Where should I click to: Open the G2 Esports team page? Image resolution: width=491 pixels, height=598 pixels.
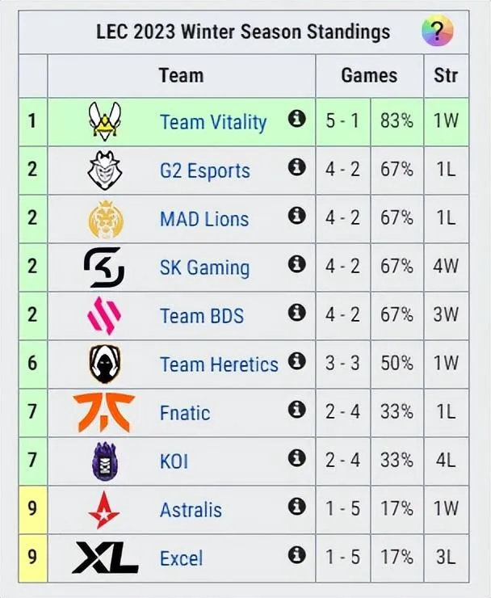[x=205, y=171]
